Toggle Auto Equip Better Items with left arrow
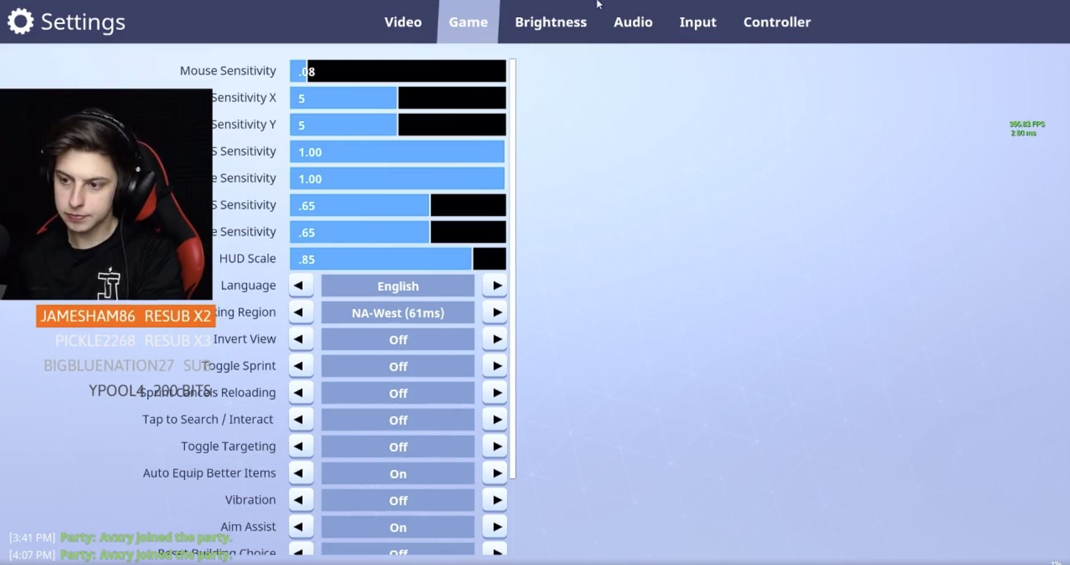This screenshot has width=1070, height=565. pyautogui.click(x=300, y=474)
